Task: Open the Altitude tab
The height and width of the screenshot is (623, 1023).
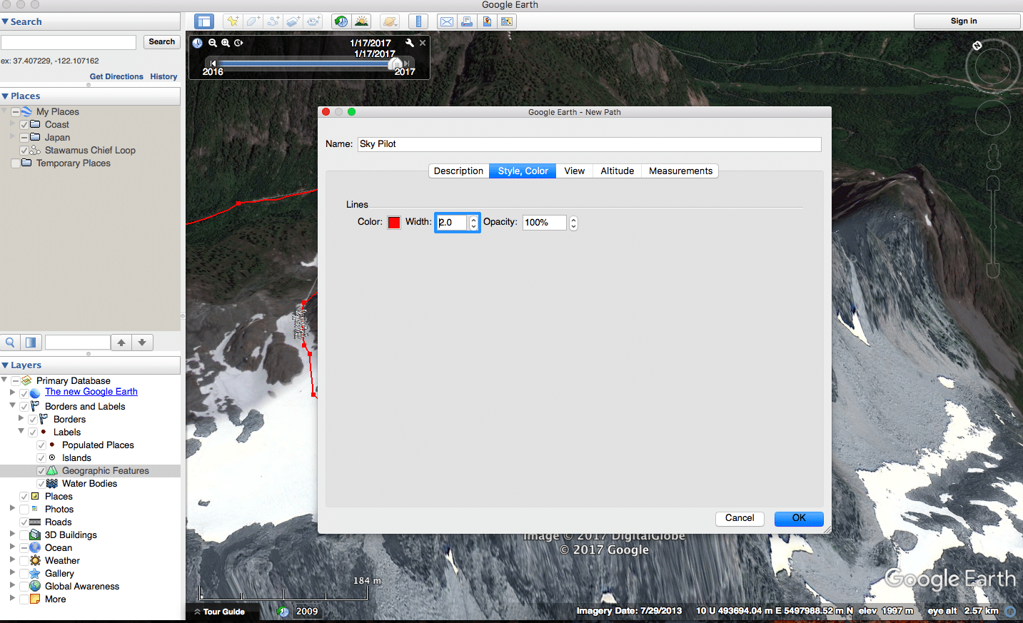Action: click(x=618, y=171)
